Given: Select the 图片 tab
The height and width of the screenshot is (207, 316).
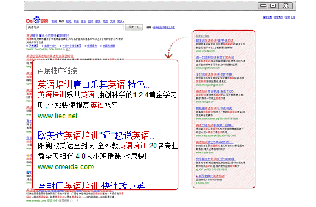Looking at the screenshot, I should 91,21.
